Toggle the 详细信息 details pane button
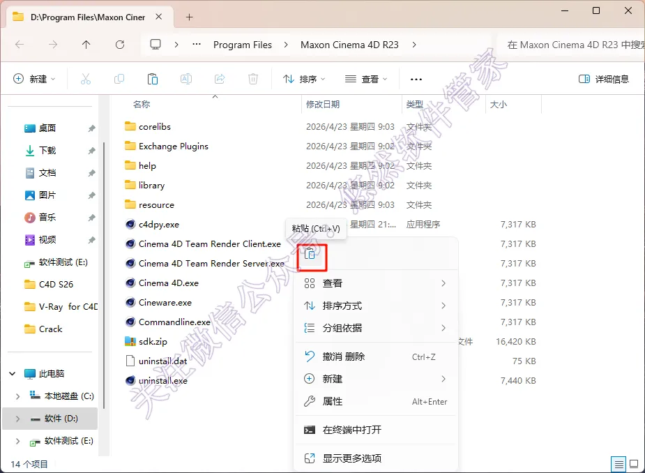The image size is (645, 473). point(604,79)
